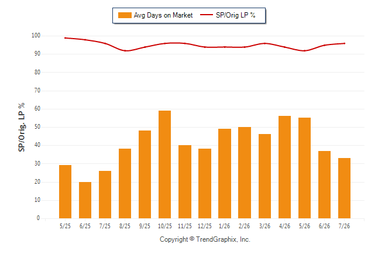The image size is (378, 254).
Task: Click the orange Avg Days on Market legend swatch
Action: [125, 15]
